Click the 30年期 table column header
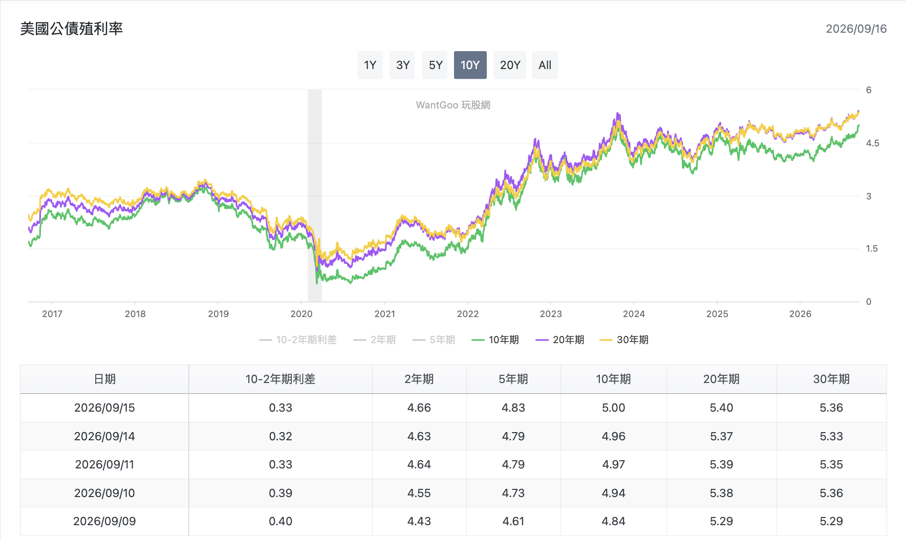This screenshot has height=539, width=906. (x=831, y=379)
